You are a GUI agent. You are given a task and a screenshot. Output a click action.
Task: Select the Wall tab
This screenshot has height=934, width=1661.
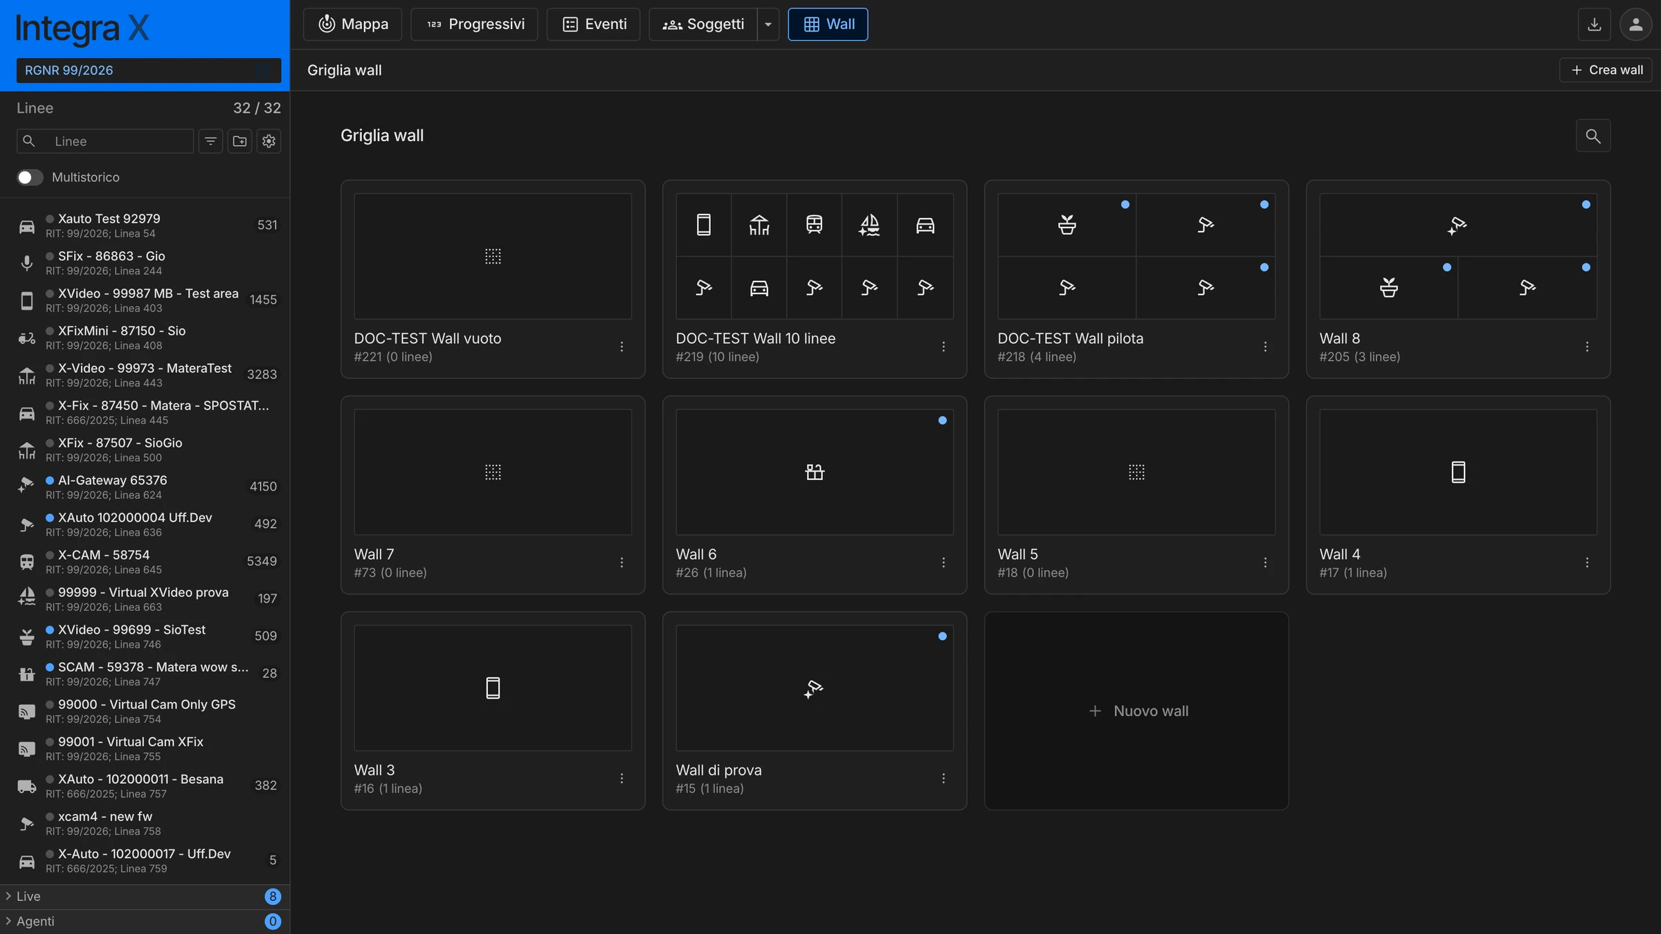(x=828, y=24)
